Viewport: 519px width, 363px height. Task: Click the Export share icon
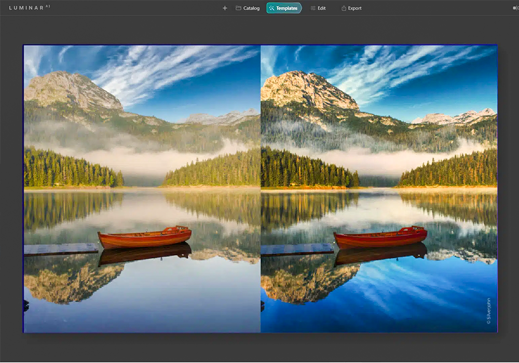(344, 8)
